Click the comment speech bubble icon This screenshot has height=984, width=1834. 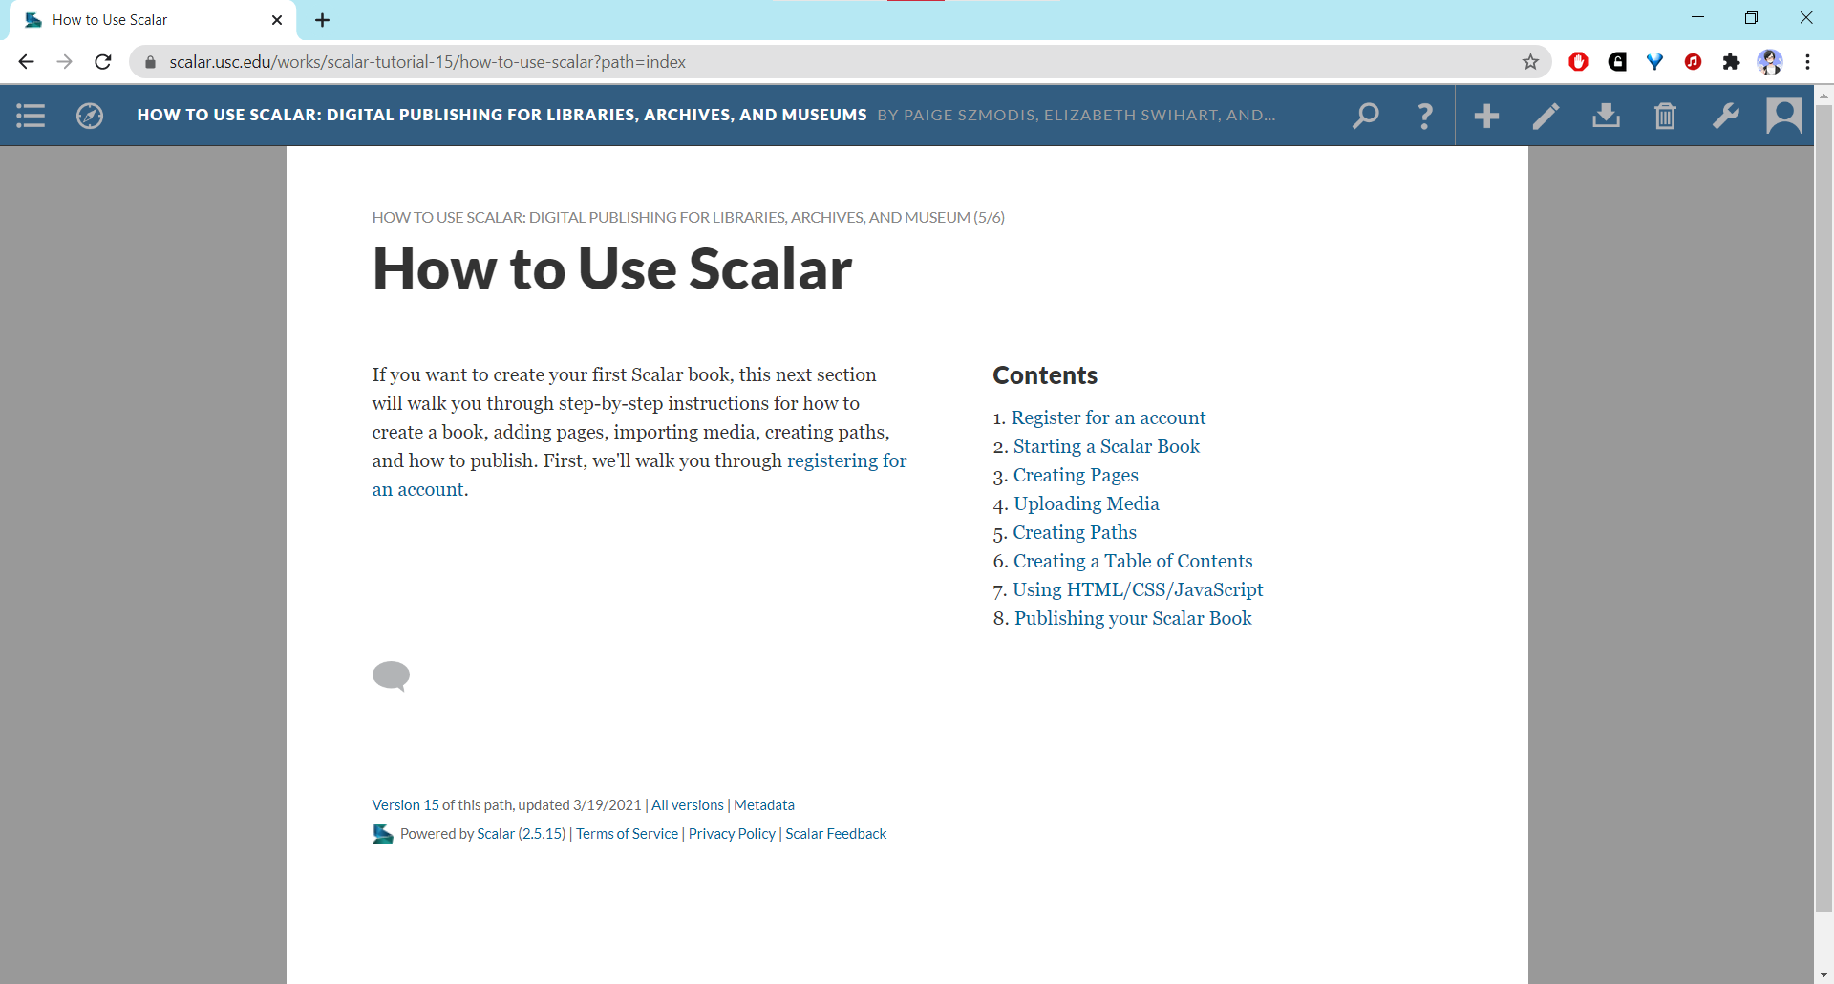pyautogui.click(x=391, y=675)
